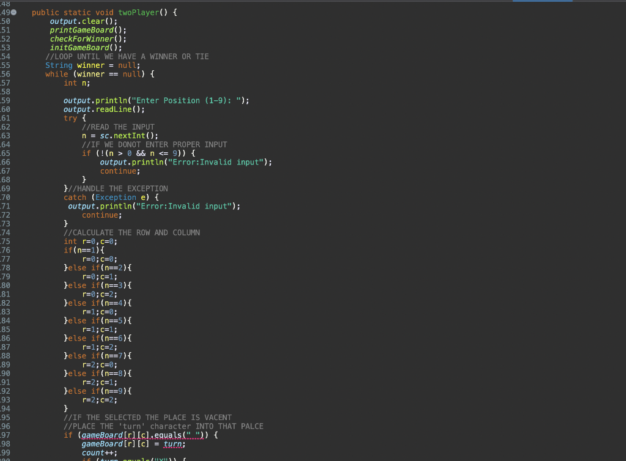This screenshot has width=626, height=461.
Task: Click the else if(n==9) branch
Action: click(x=98, y=391)
